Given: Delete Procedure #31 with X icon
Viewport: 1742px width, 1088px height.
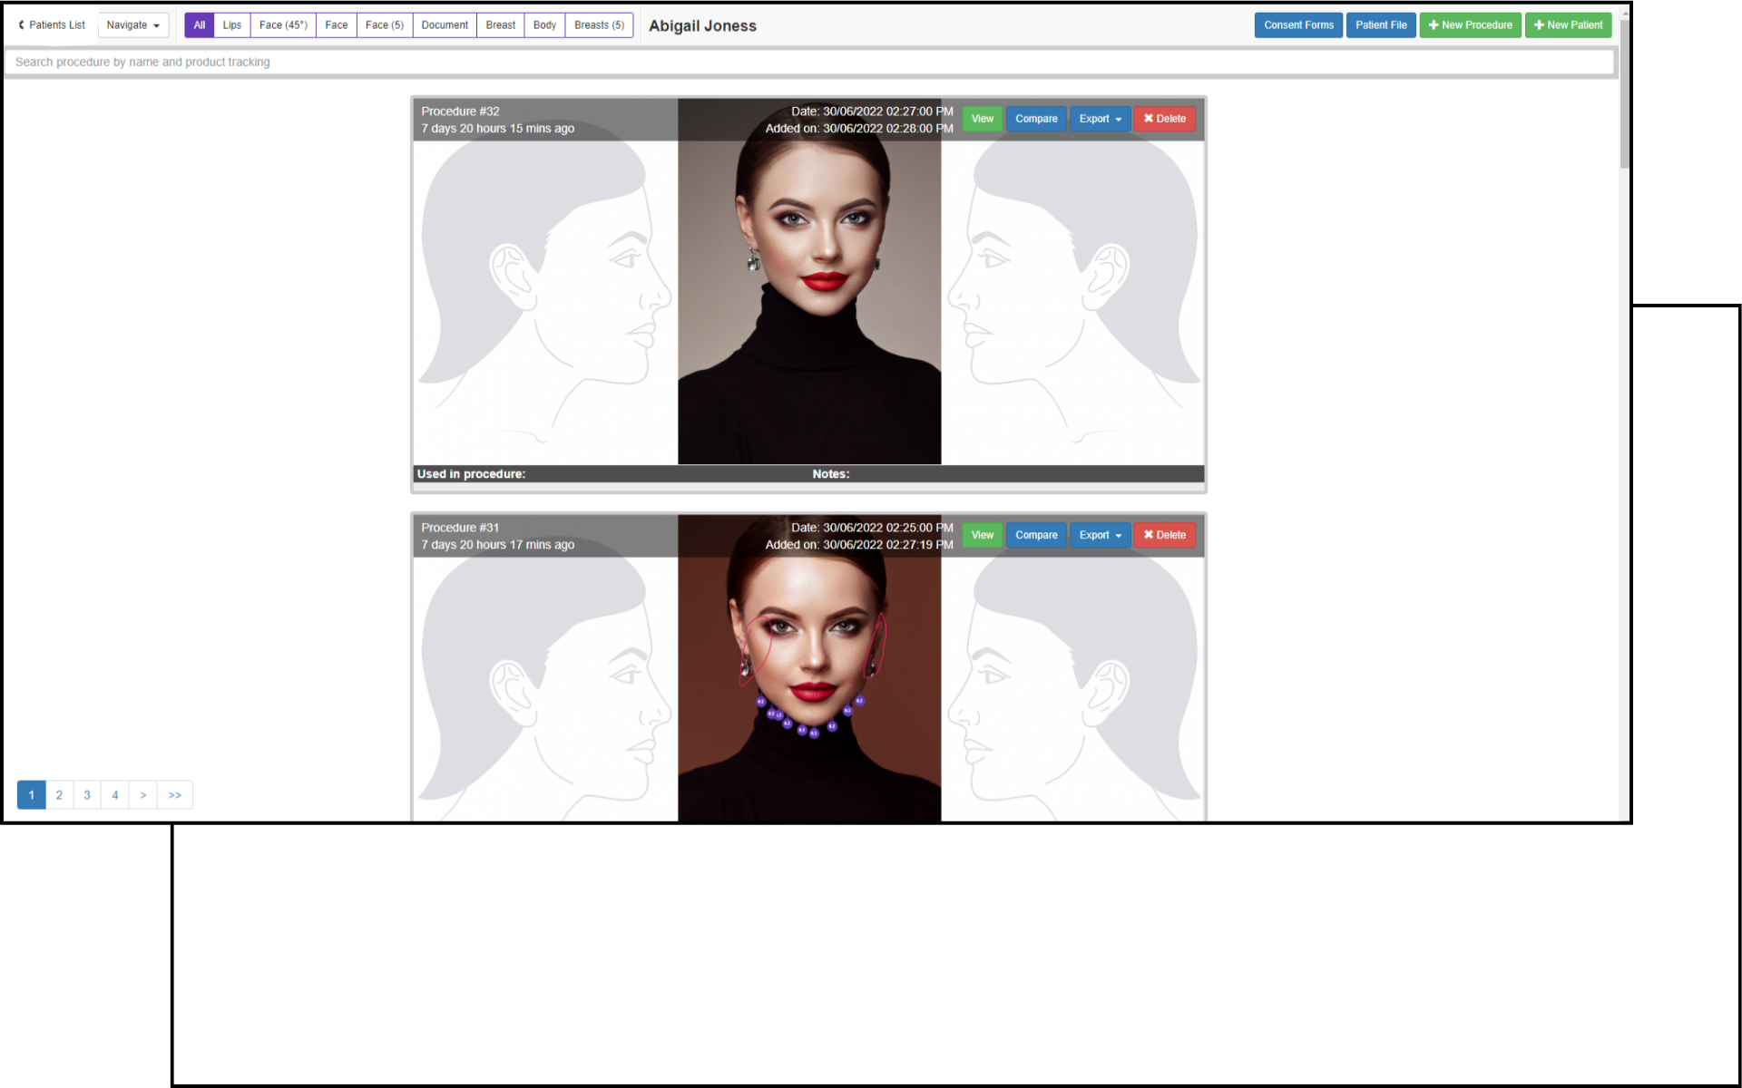Looking at the screenshot, I should (1164, 535).
